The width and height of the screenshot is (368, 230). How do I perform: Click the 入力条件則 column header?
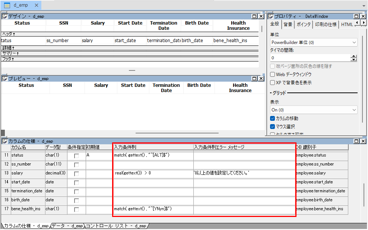[x=153, y=147]
